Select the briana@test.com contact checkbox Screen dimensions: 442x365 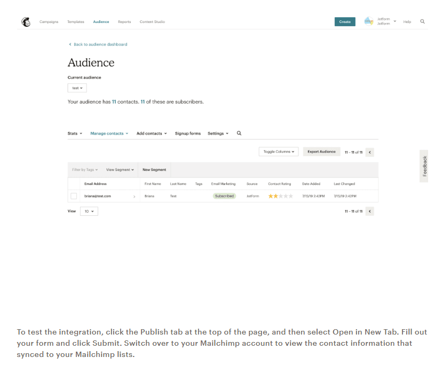click(74, 196)
